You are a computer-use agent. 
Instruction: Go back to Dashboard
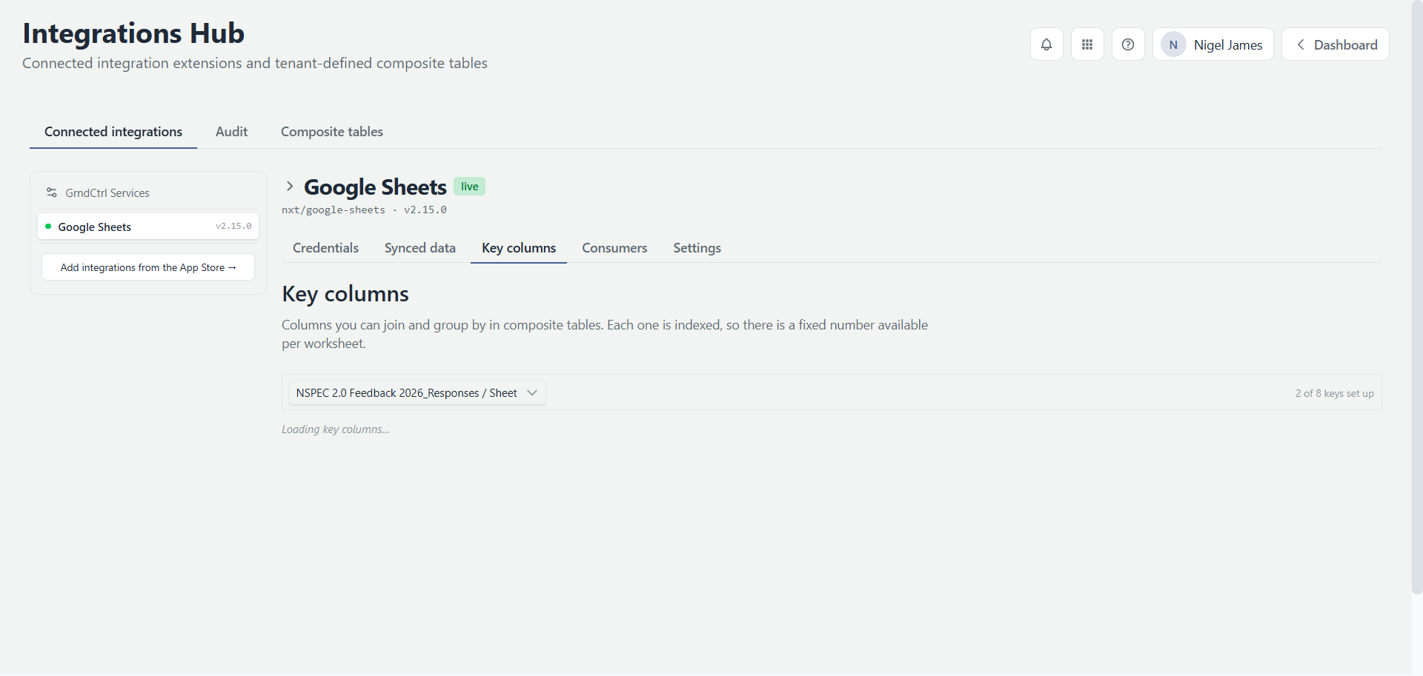[1336, 44]
